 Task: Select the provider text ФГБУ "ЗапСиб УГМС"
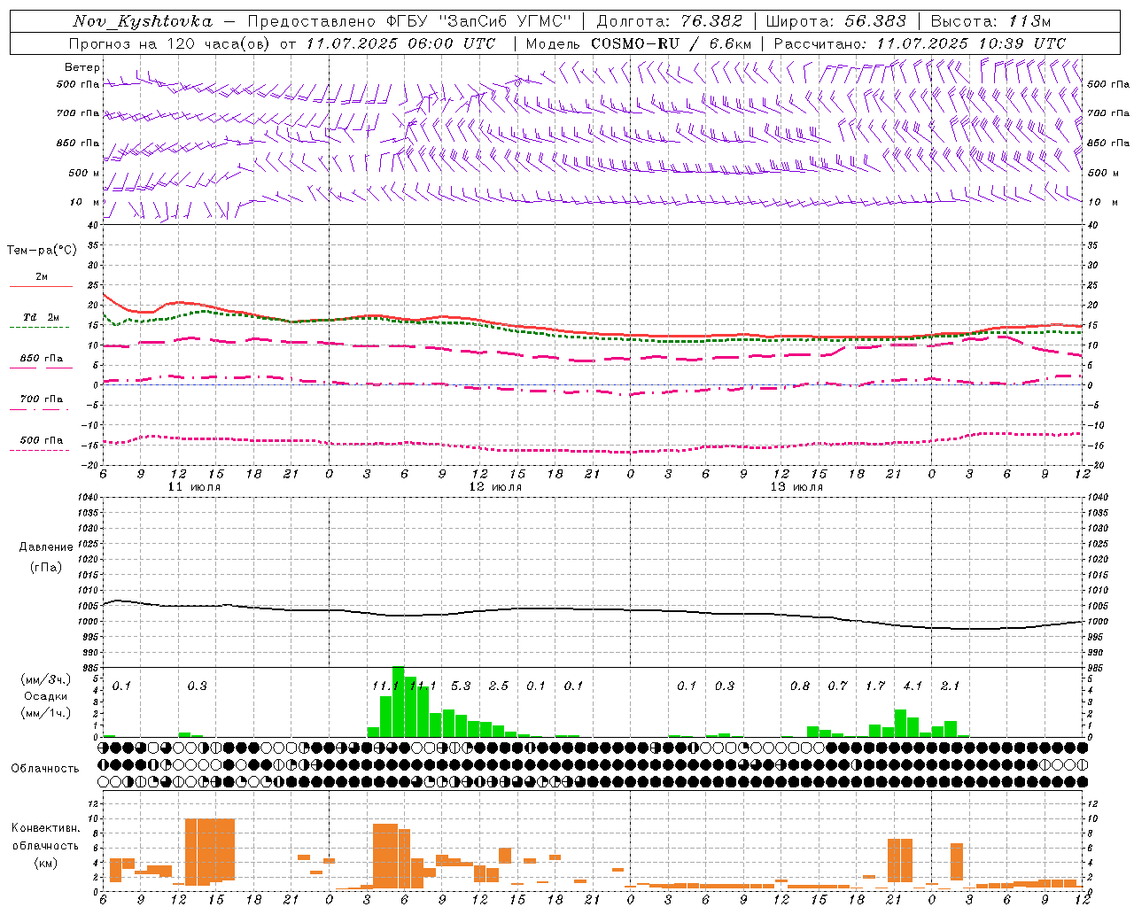(x=479, y=21)
